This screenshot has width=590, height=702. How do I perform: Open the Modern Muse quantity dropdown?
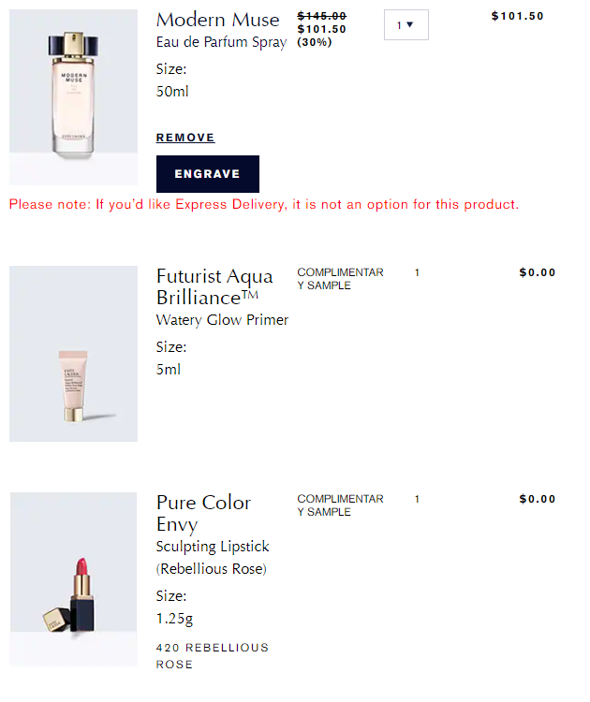pyautogui.click(x=406, y=25)
